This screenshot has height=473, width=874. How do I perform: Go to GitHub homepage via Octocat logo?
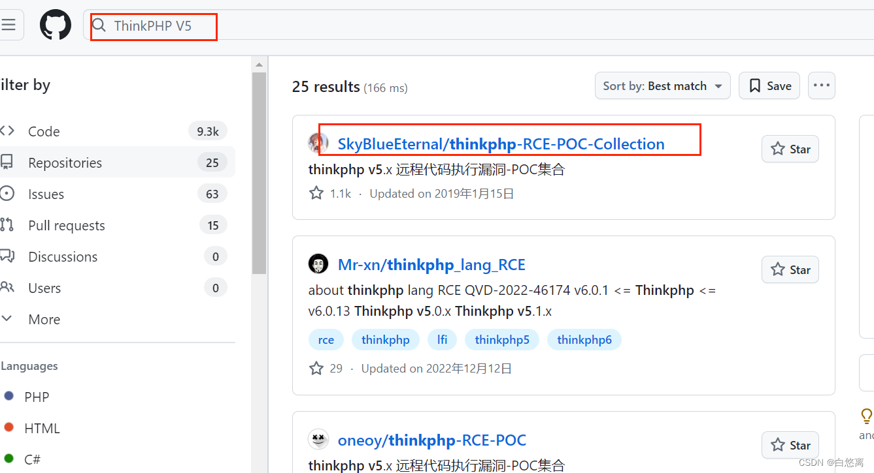(x=56, y=25)
